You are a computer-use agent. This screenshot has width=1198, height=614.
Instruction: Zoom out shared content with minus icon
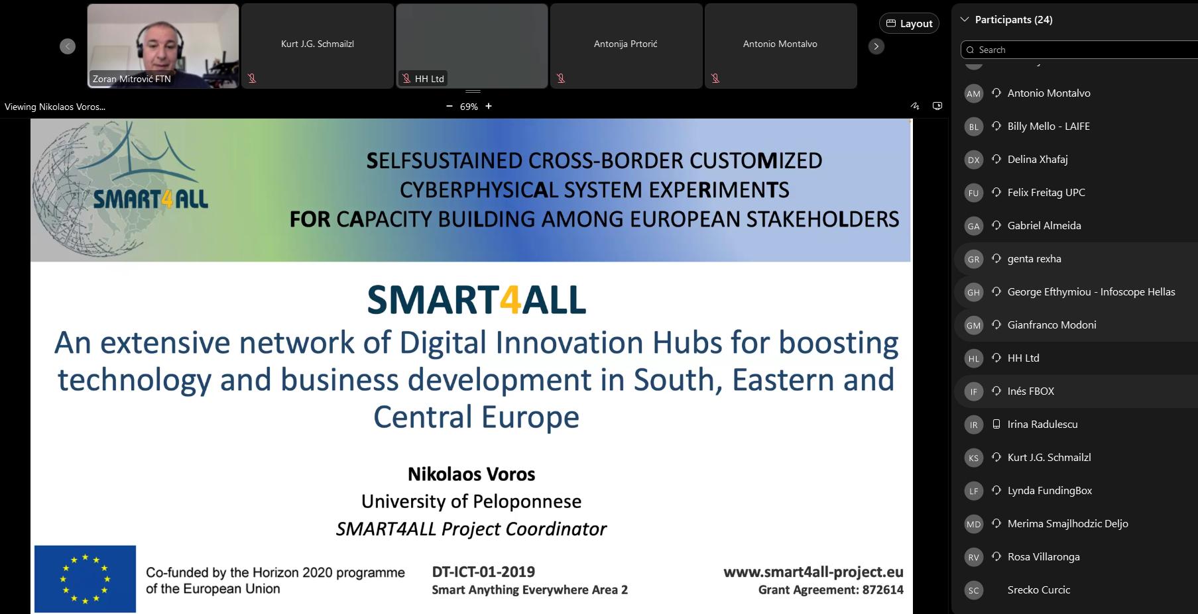(449, 106)
